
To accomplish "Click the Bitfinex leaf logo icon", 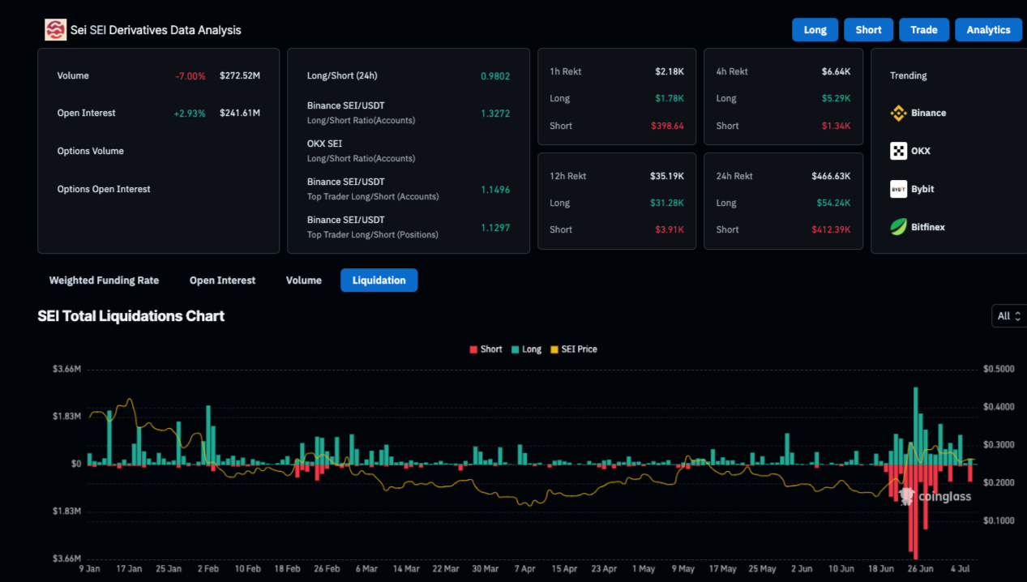I will click(898, 227).
